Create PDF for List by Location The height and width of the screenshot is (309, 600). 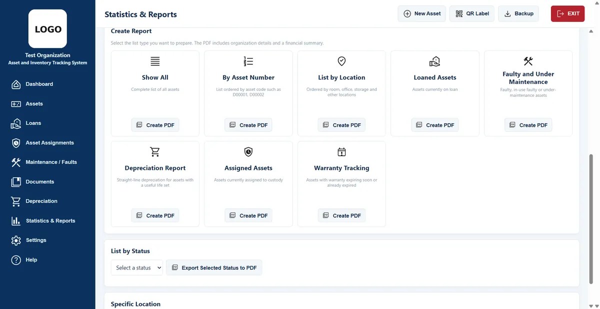341,125
